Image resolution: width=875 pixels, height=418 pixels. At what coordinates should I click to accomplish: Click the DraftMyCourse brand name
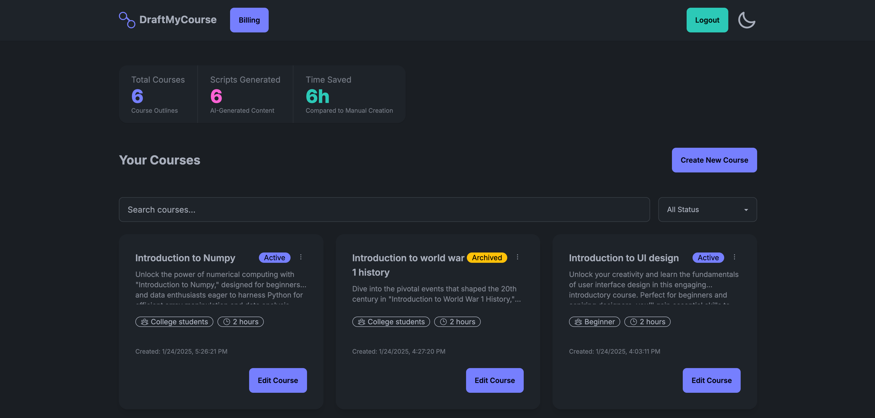[x=178, y=20]
